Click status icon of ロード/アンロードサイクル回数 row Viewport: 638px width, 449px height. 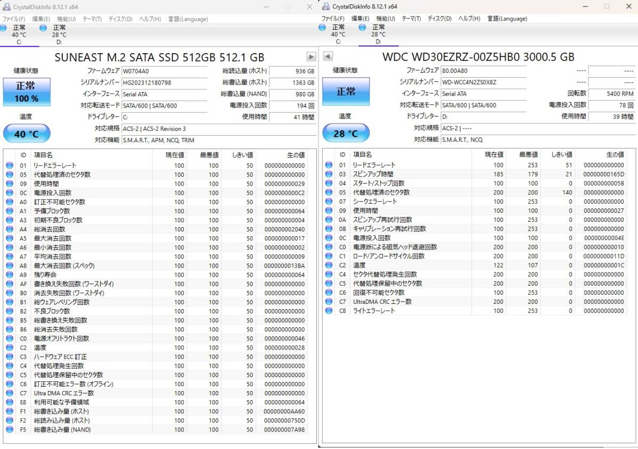(329, 256)
